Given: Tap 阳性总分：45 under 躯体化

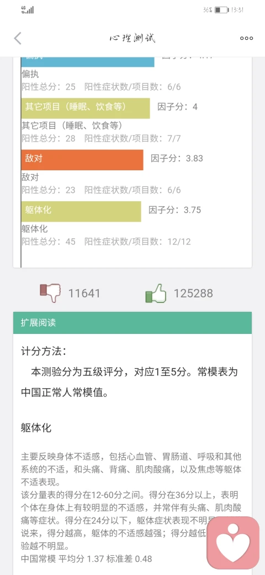Looking at the screenshot, I should click(49, 241).
